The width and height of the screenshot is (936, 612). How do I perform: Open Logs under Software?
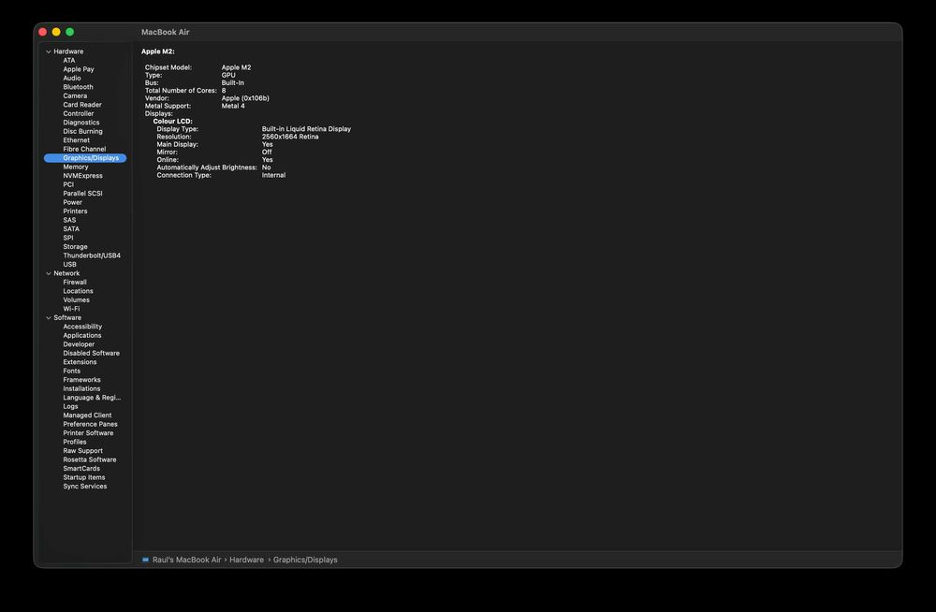pyautogui.click(x=70, y=407)
